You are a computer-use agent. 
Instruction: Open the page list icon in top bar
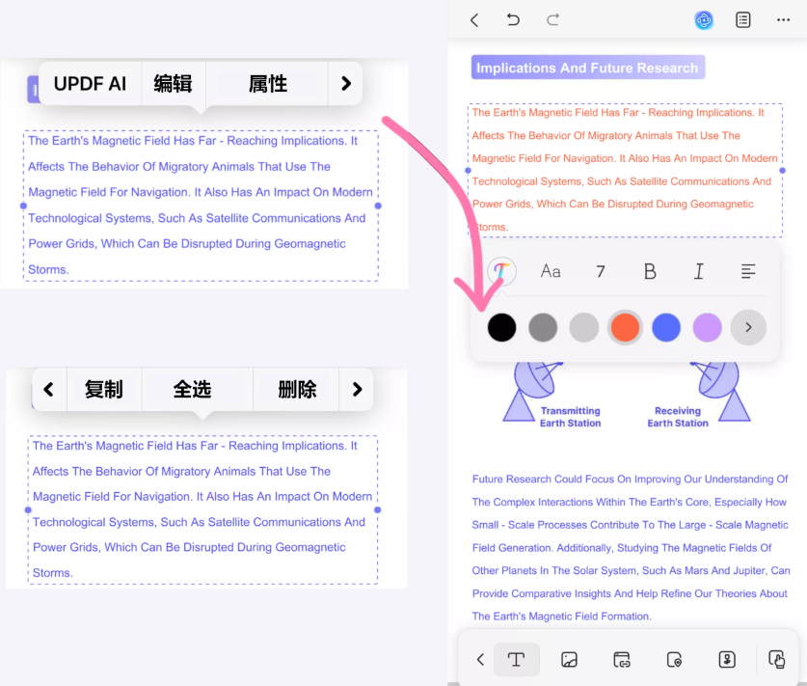point(743,20)
